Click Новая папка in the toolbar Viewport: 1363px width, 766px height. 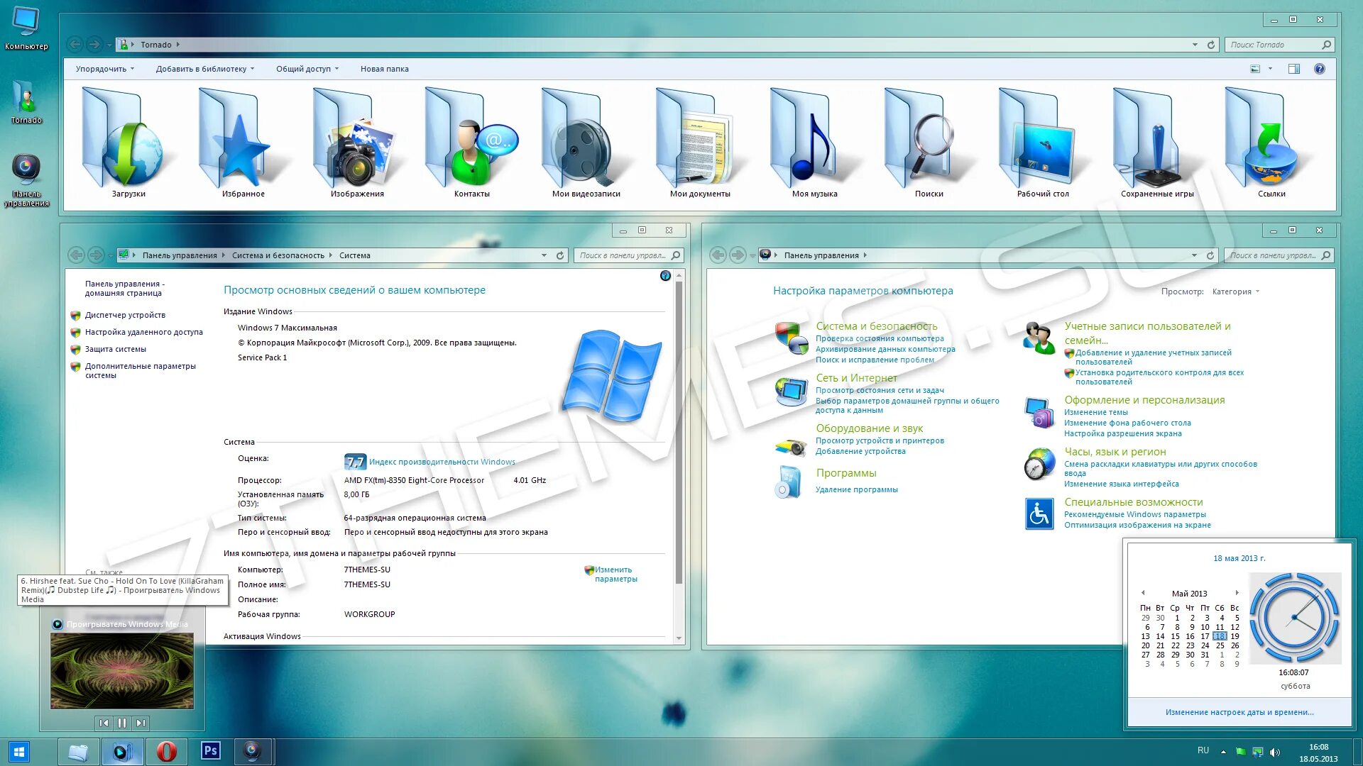tap(384, 68)
